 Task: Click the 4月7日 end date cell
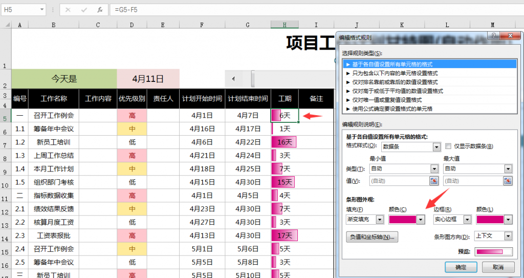pos(248,116)
